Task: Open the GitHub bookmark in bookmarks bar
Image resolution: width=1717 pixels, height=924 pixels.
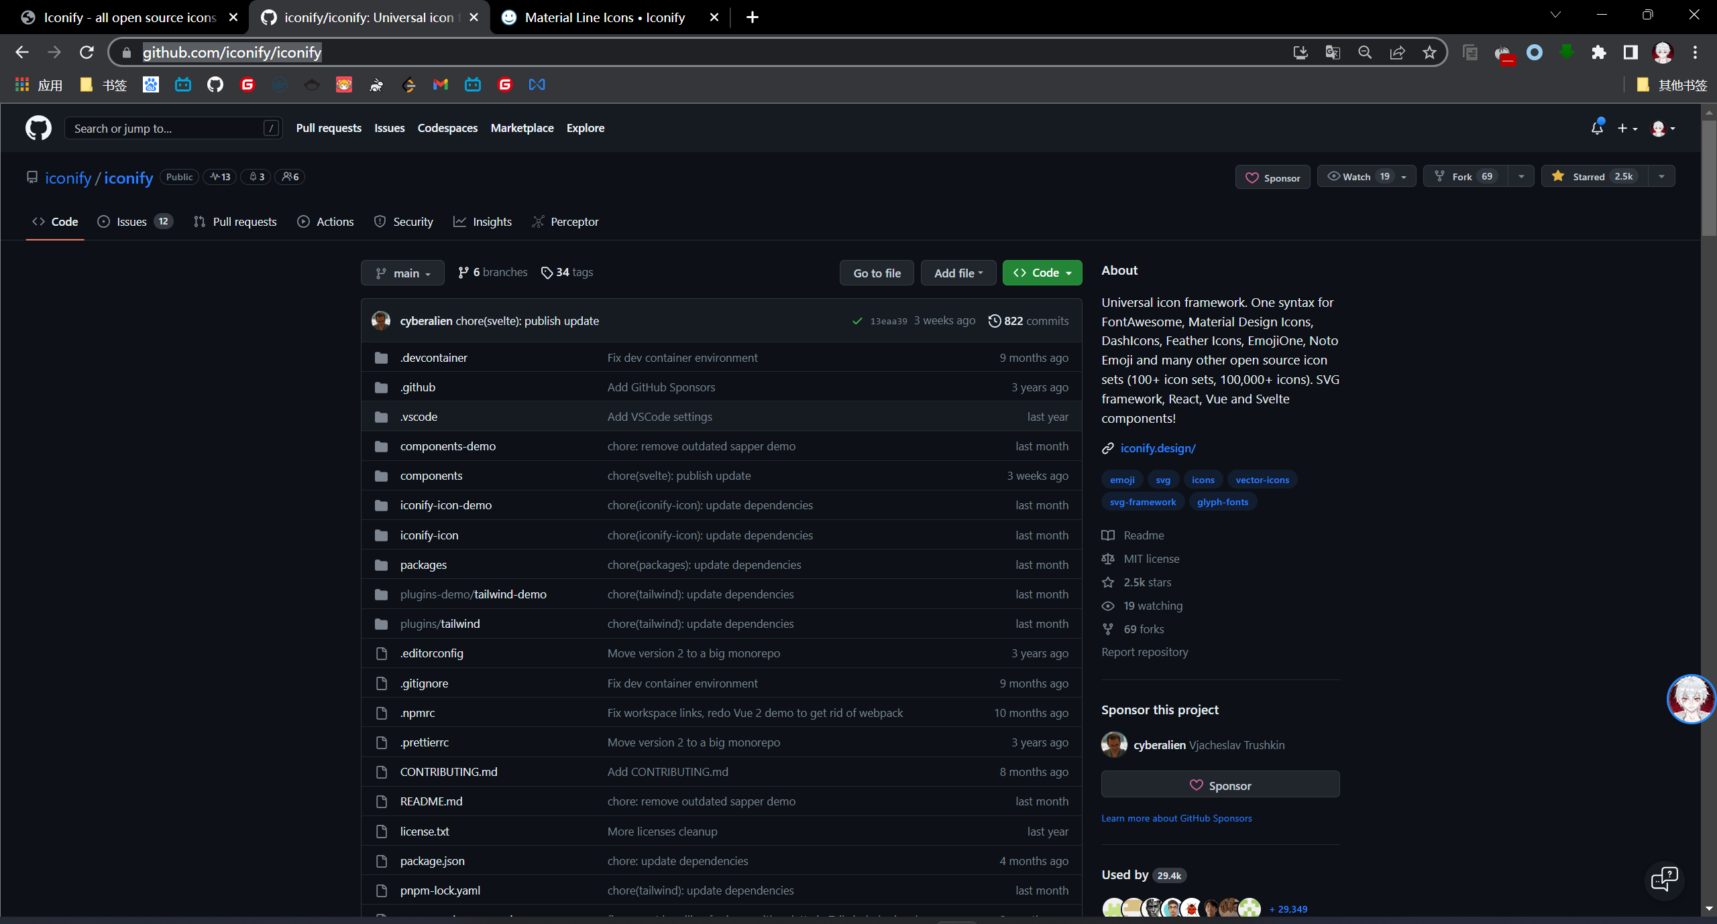Action: (x=215, y=84)
